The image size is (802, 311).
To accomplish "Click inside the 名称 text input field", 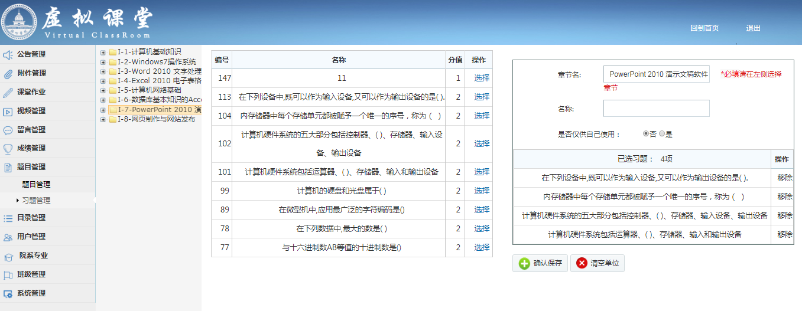I will (x=656, y=109).
